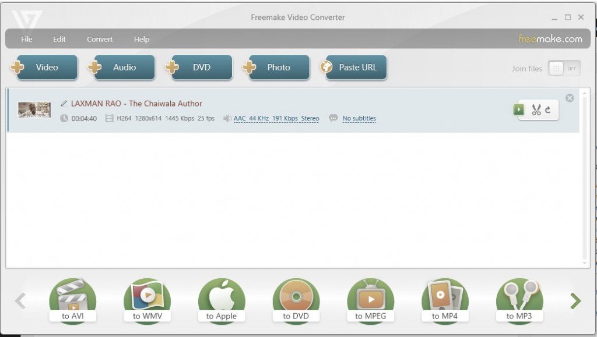Screen dimensions: 597x337
Task: Add a disc with the DVD button
Action: point(199,68)
